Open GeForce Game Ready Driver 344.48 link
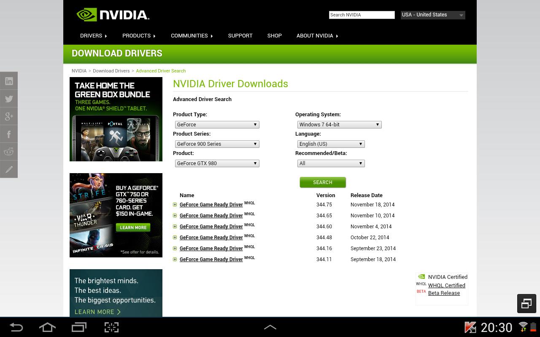 pos(211,238)
